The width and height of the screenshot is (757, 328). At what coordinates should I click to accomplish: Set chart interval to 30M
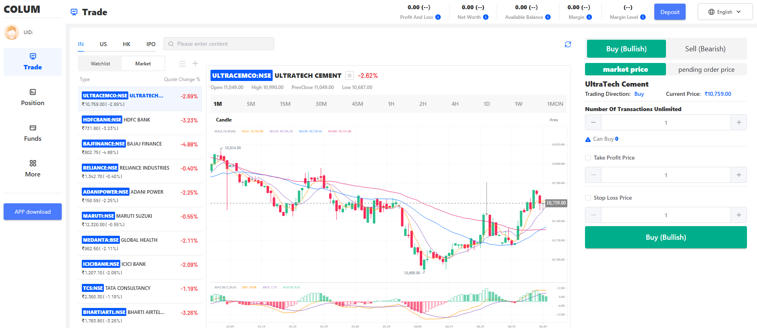(321, 104)
